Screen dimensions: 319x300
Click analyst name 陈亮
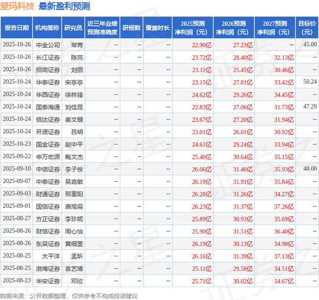pyautogui.click(x=77, y=57)
